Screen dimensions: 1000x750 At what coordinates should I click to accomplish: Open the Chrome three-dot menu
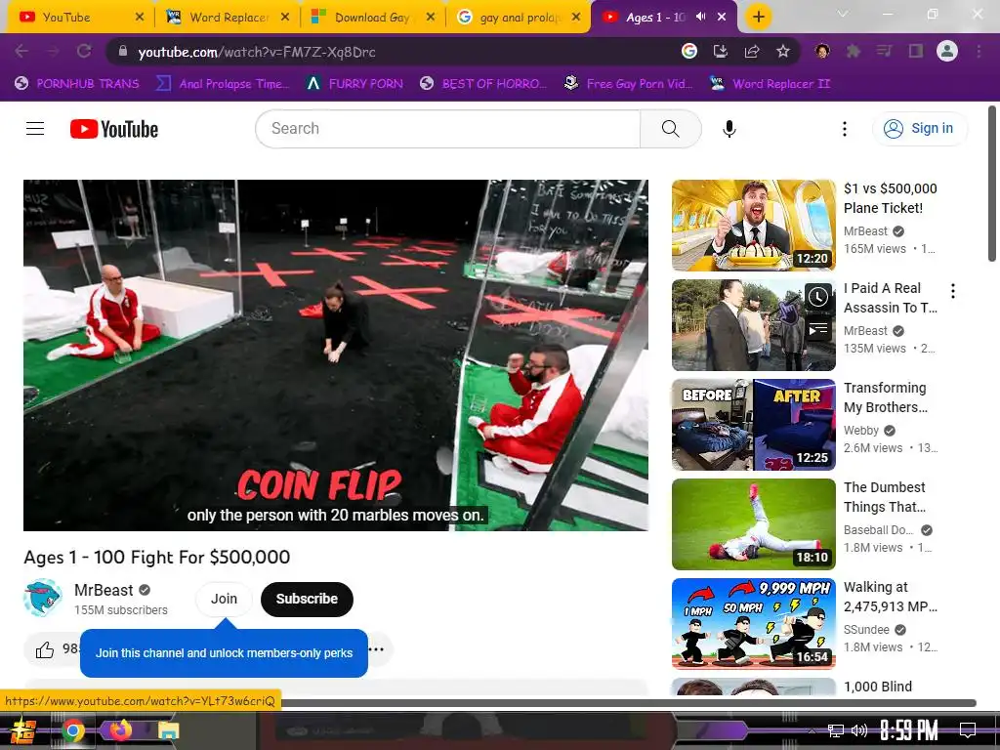coord(979,51)
